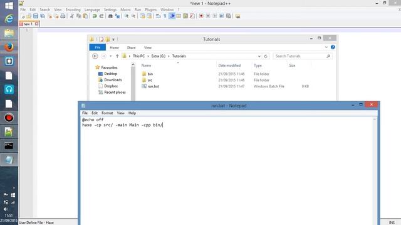Switch to View ribbon tab in Explorer
Image resolution: width=401 pixels, height=225 pixels.
click(x=148, y=47)
